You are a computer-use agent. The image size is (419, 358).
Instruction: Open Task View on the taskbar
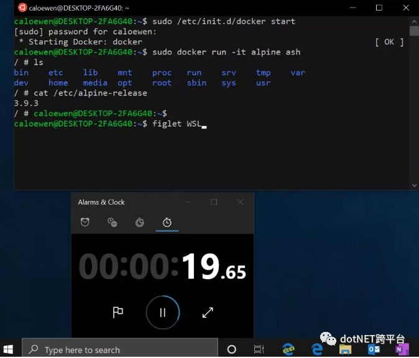click(x=259, y=349)
